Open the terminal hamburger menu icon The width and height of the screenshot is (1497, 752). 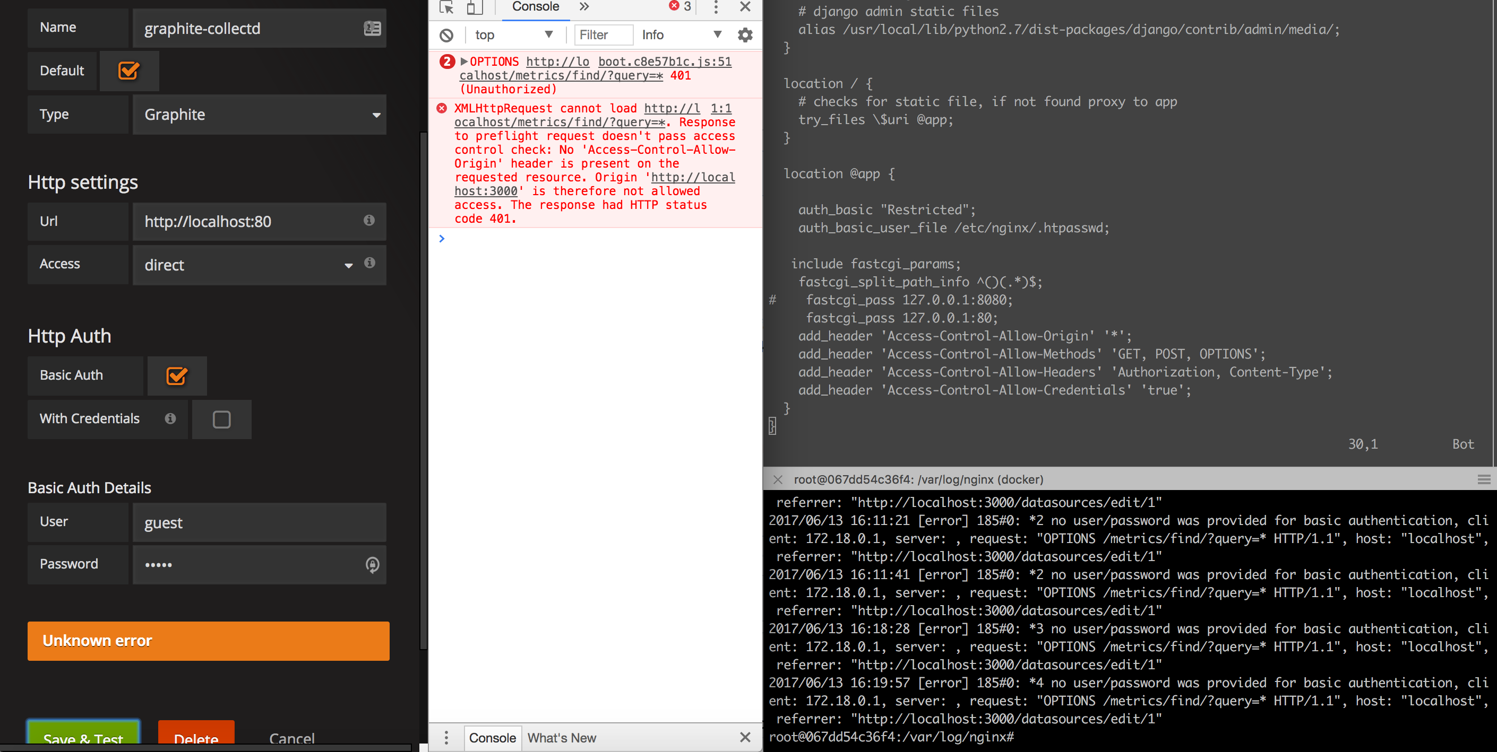(x=1484, y=479)
